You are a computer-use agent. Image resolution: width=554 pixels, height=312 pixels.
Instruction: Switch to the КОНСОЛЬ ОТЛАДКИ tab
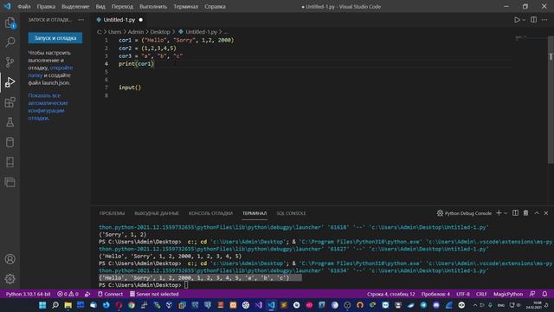click(210, 213)
